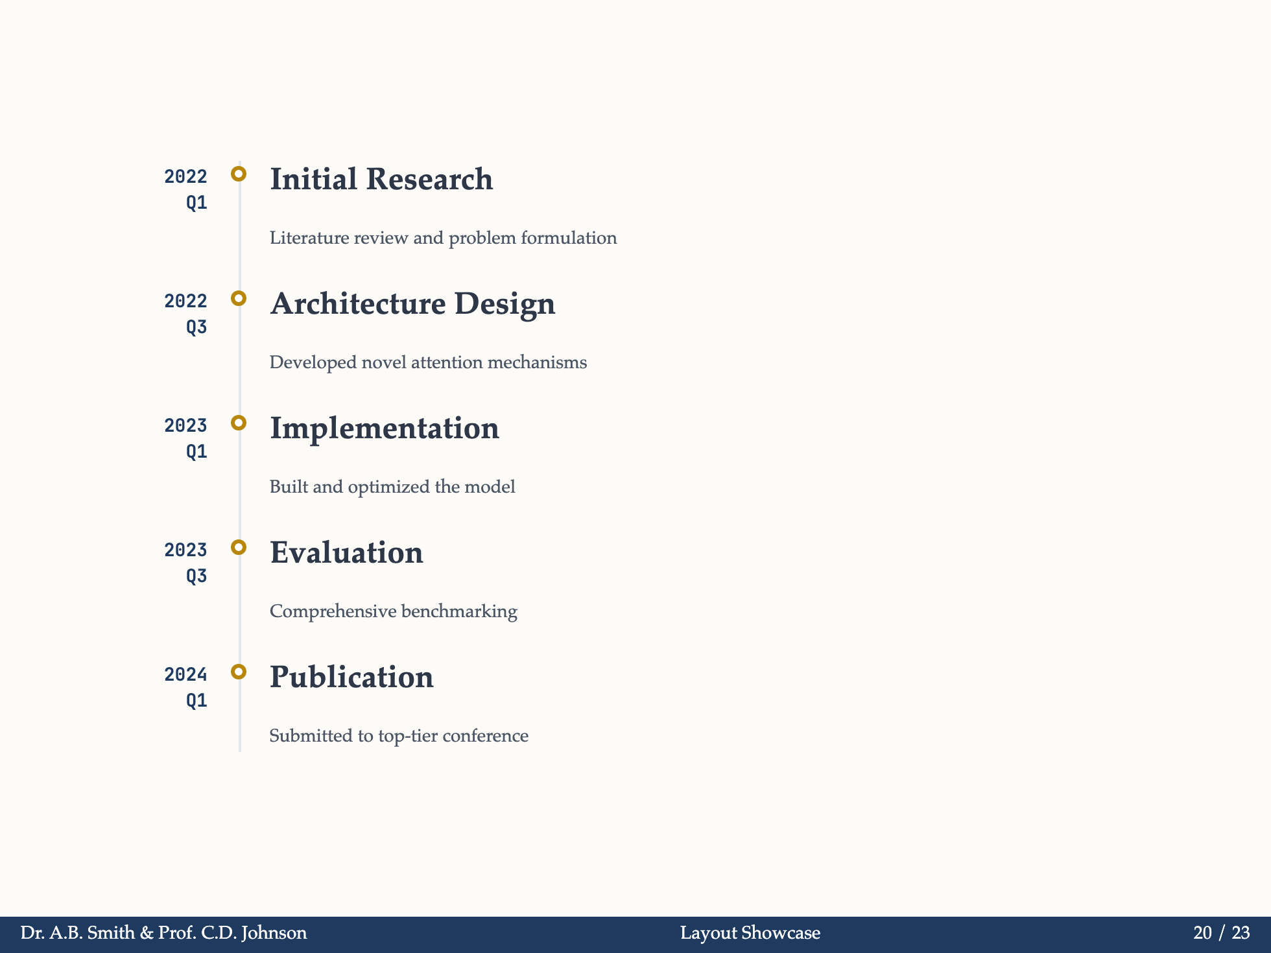This screenshot has height=953, width=1271.
Task: Select the Architecture Design heading
Action: 412,304
